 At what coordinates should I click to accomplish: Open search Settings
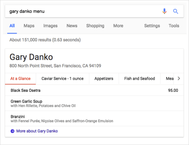point(152,26)
